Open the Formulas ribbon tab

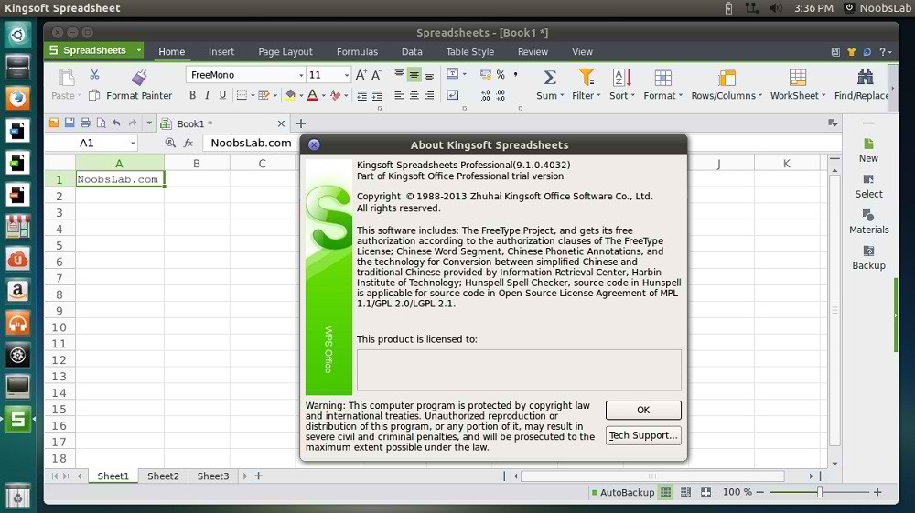357,51
